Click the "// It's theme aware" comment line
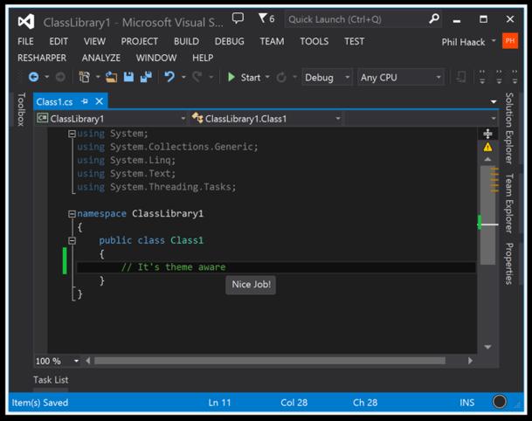532x421 pixels. pos(173,267)
